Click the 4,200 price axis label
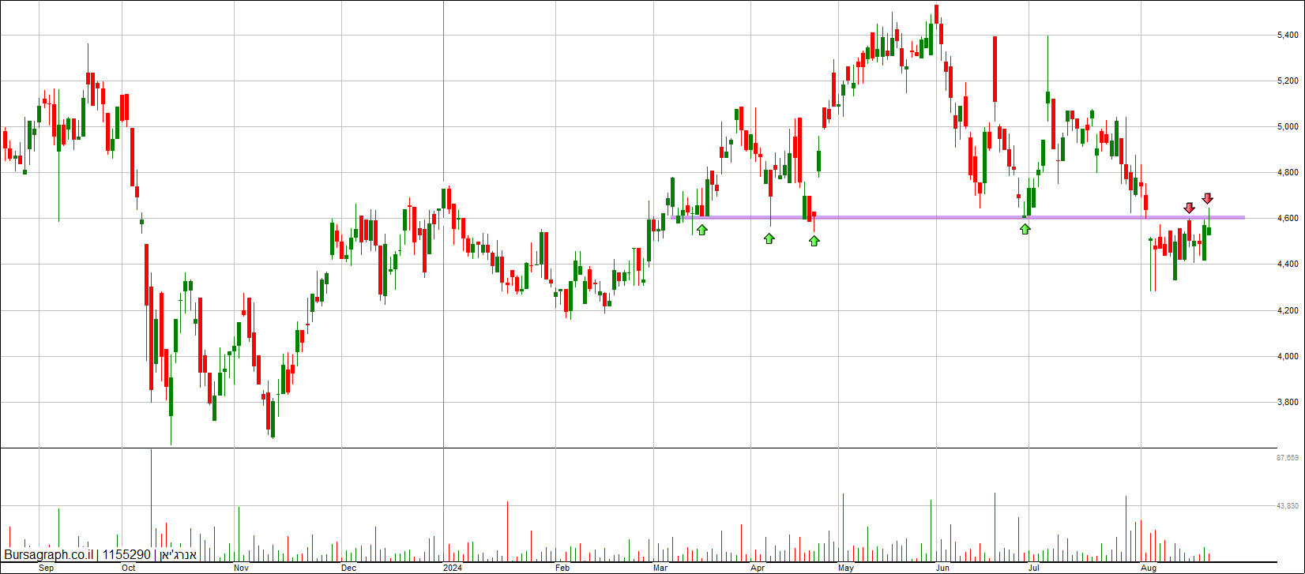The width and height of the screenshot is (1305, 574). 1288,310
